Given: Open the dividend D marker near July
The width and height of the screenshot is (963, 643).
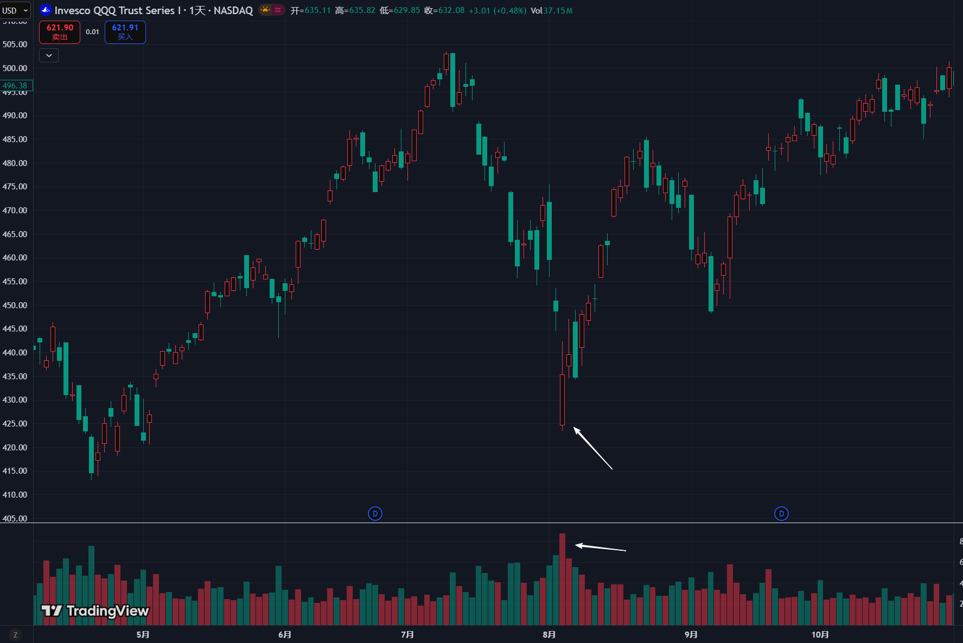Looking at the screenshot, I should [375, 513].
